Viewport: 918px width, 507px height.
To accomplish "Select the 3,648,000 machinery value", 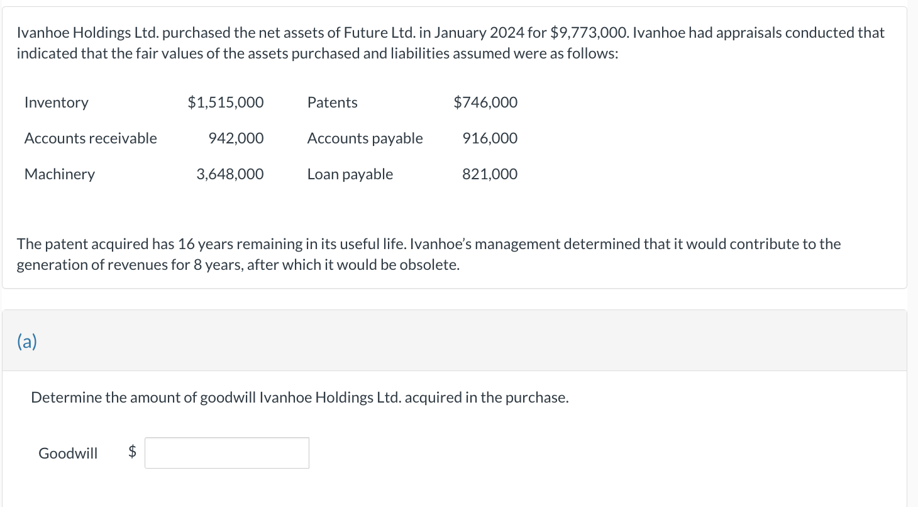I will click(230, 174).
